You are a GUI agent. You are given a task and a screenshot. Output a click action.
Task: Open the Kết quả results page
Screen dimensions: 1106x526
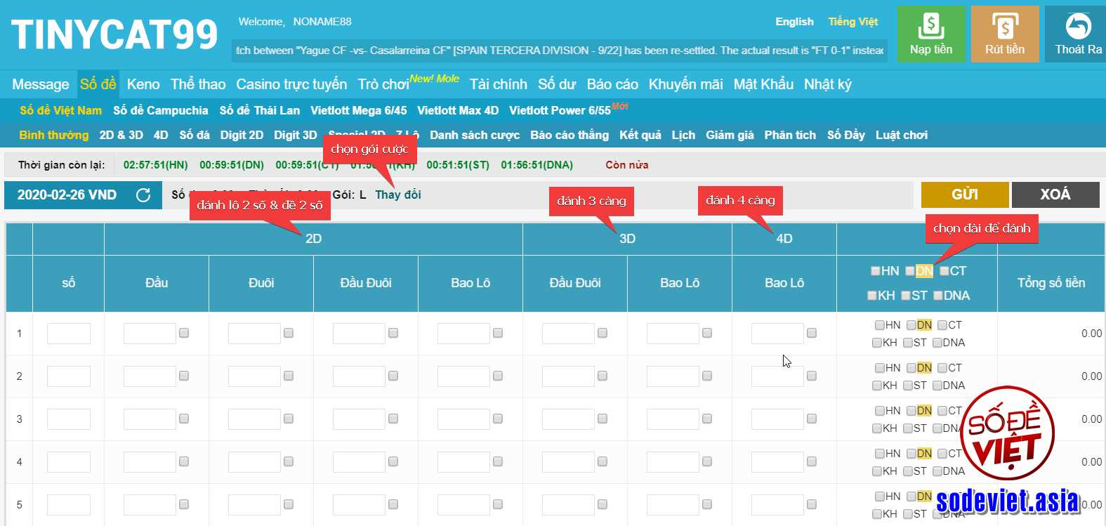pos(640,135)
